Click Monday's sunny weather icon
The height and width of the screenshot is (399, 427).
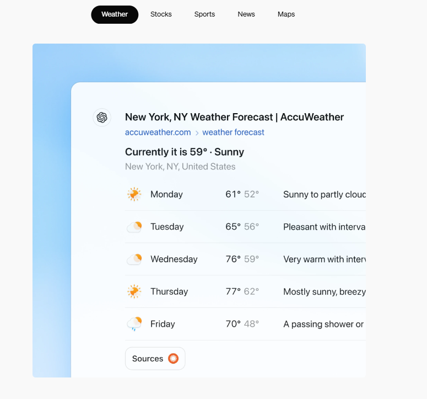(x=134, y=194)
